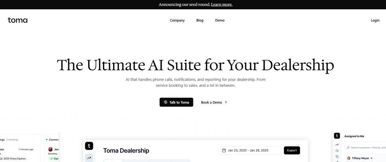Open the Company menu item
The width and height of the screenshot is (386, 162).
177,20
